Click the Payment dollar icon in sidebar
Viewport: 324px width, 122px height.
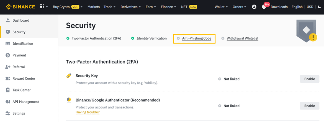coord(8,55)
